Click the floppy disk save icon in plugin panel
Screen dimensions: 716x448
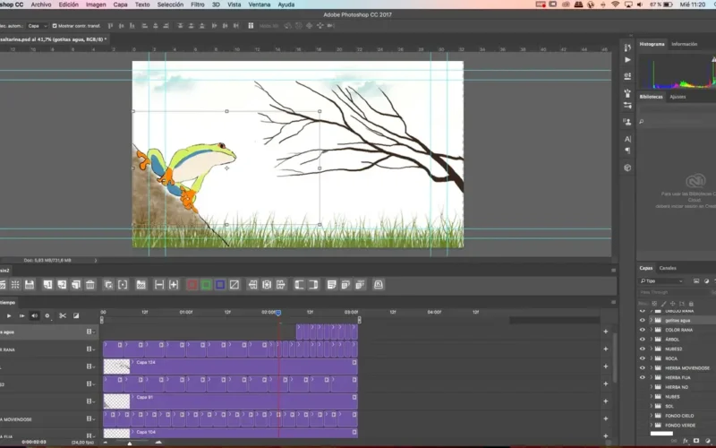tap(30, 285)
